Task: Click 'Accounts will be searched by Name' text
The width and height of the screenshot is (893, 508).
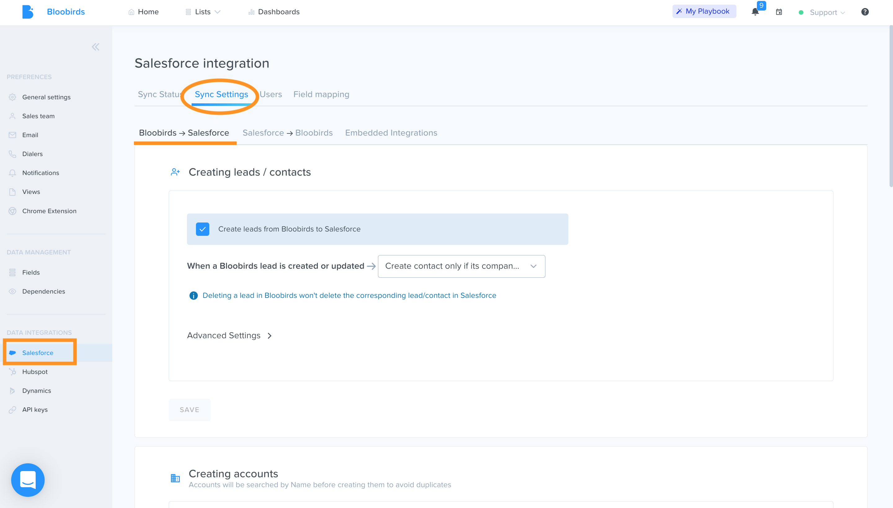Action: tap(320, 485)
